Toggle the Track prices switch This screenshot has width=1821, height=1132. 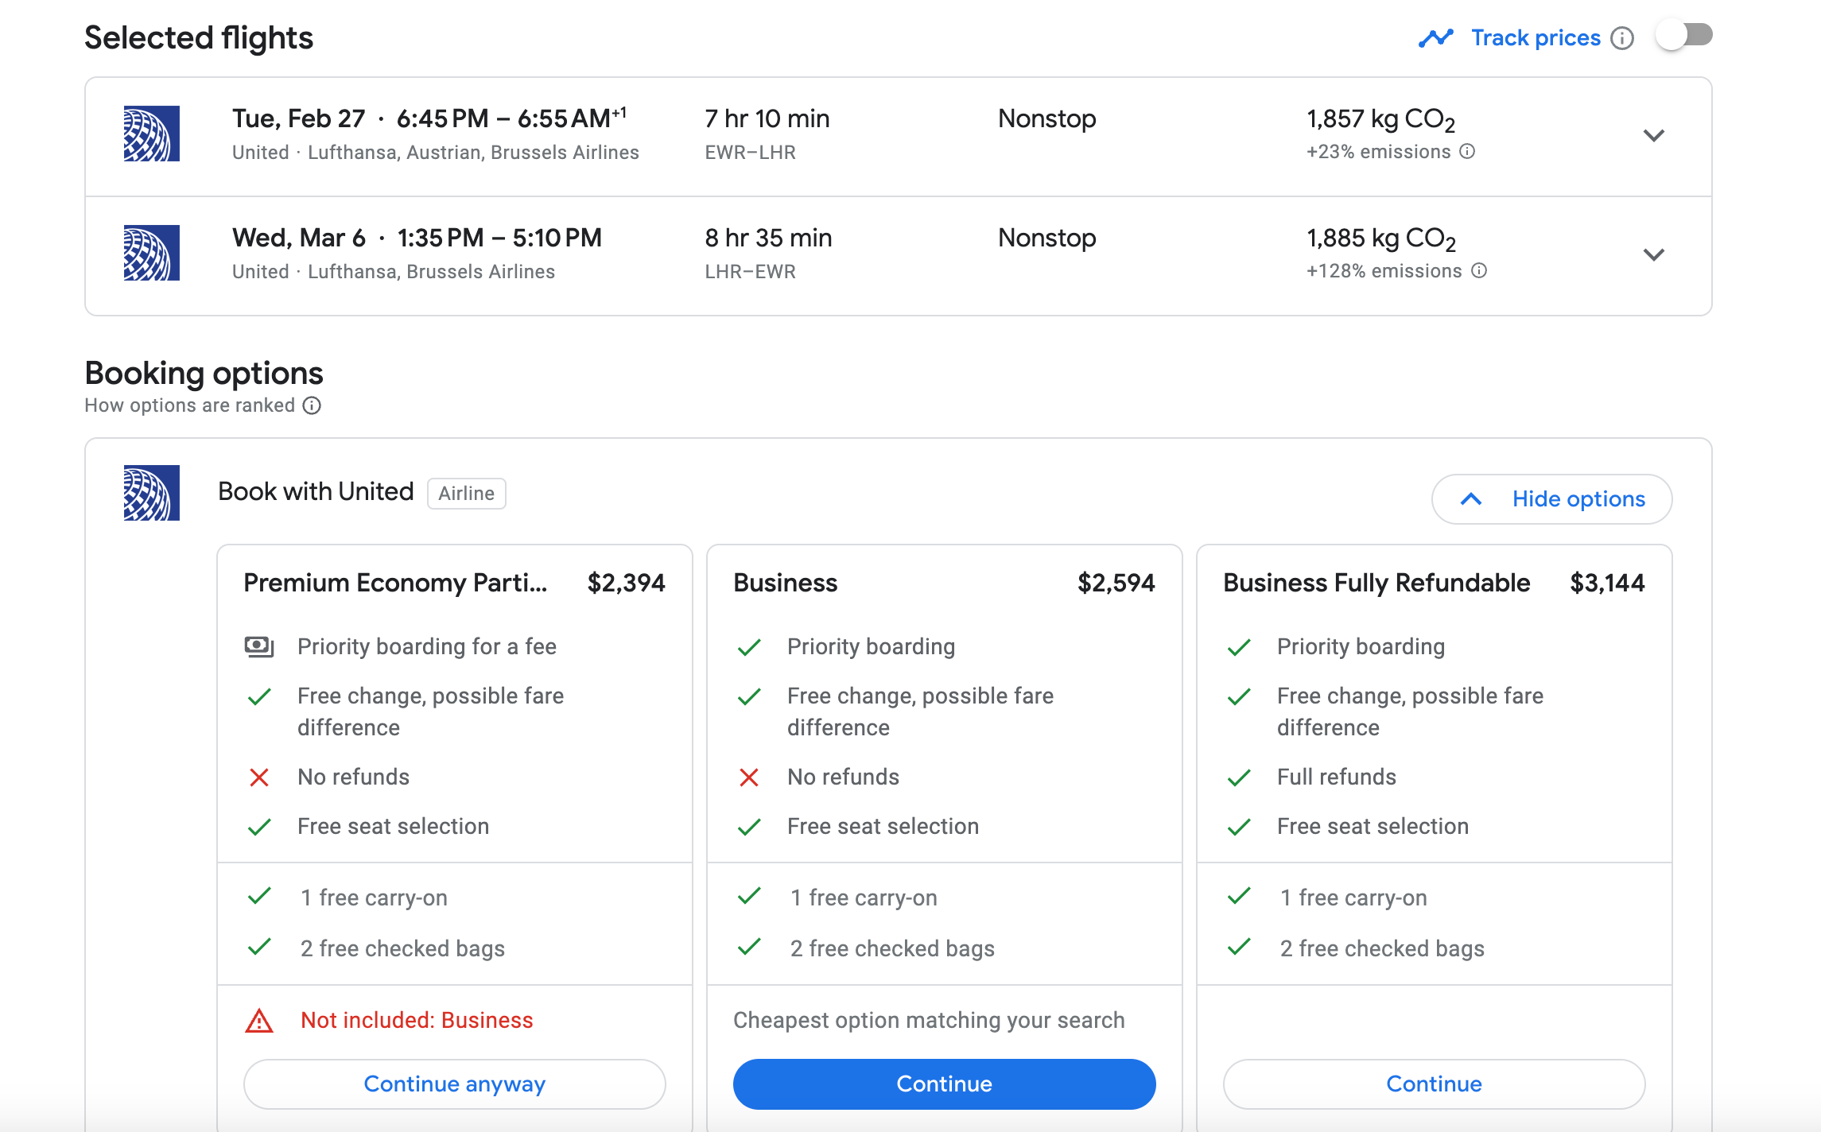pos(1684,36)
